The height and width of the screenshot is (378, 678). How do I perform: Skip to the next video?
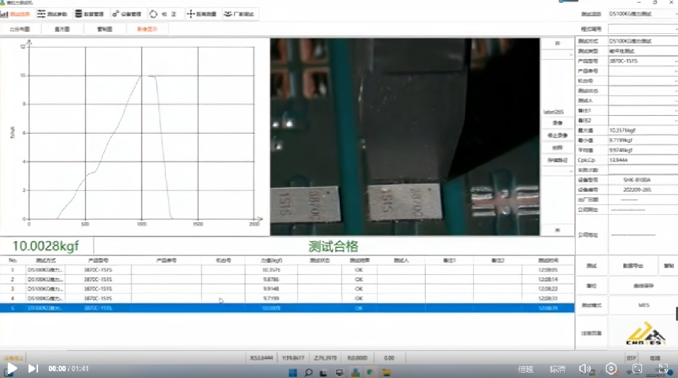tap(33, 369)
